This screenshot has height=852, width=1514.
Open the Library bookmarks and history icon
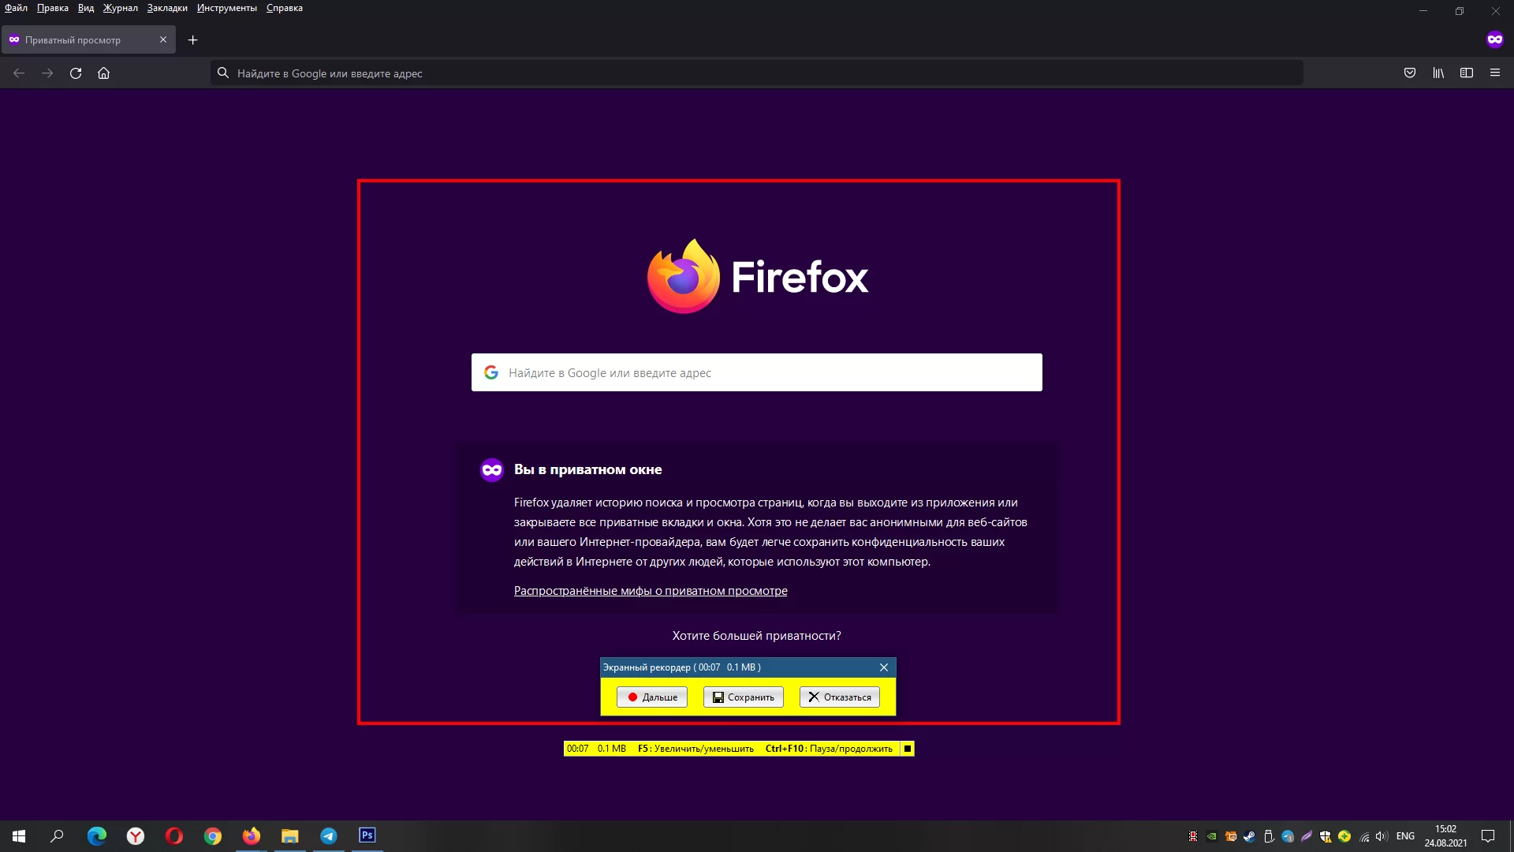pos(1438,73)
